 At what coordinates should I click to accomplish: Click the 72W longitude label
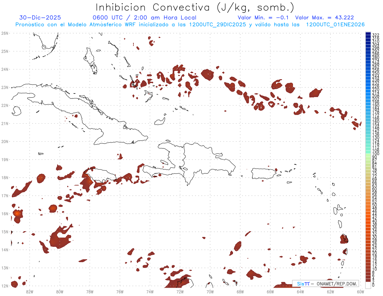180,291
